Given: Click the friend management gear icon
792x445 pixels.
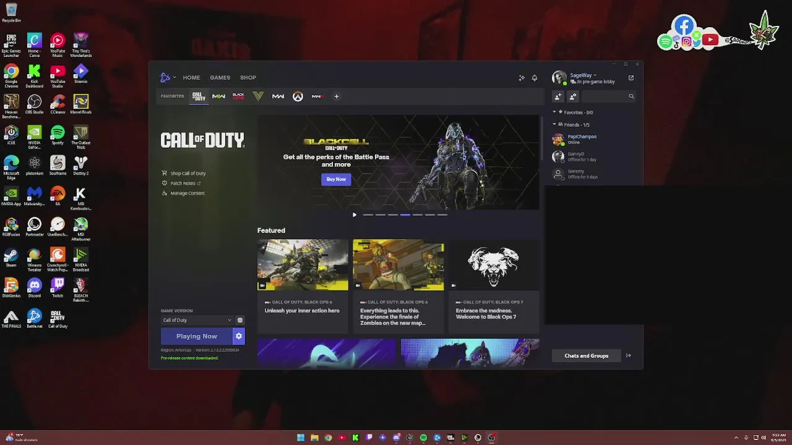Looking at the screenshot, I should pos(573,96).
